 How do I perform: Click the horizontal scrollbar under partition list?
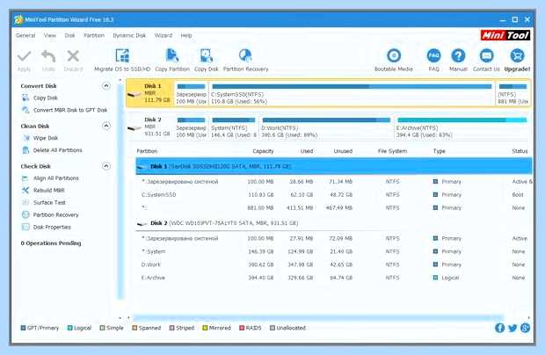point(318,317)
